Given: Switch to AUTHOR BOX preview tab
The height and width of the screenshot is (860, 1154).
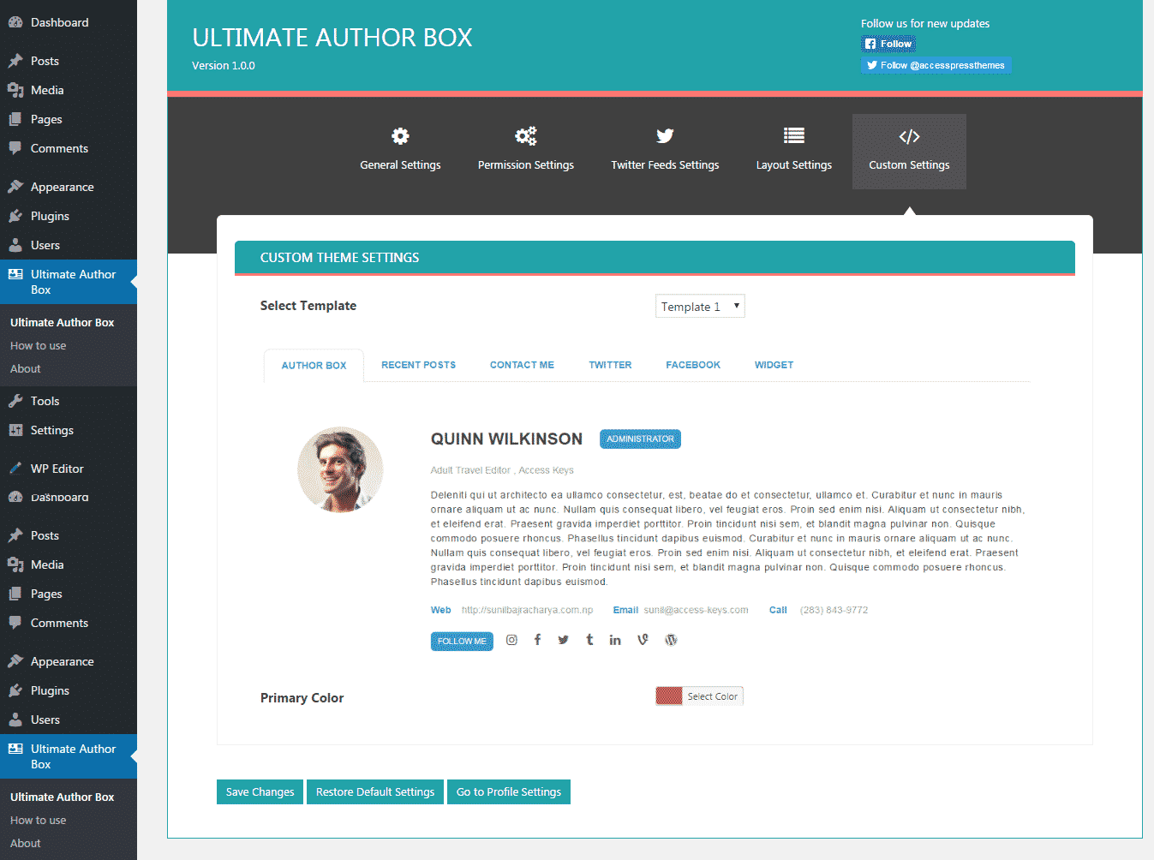Looking at the screenshot, I should 314,365.
